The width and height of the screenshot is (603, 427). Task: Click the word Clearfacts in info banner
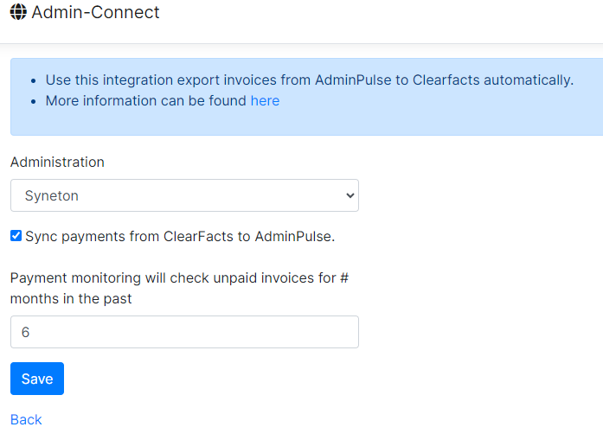click(x=446, y=80)
